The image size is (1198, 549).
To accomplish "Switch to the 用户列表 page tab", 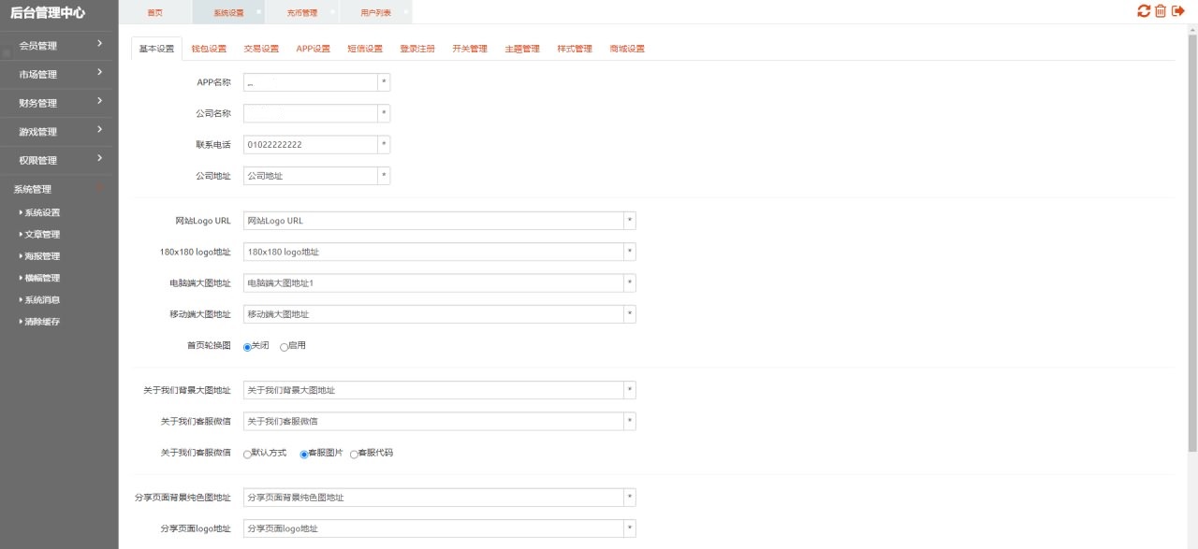I will [x=375, y=13].
